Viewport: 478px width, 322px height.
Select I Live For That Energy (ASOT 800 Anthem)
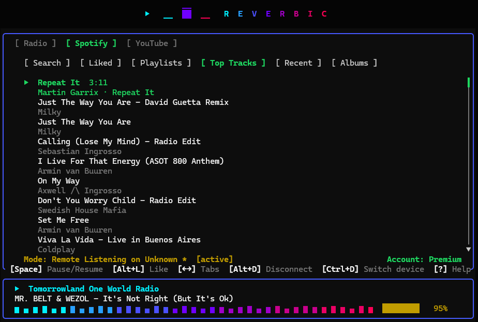coord(130,161)
